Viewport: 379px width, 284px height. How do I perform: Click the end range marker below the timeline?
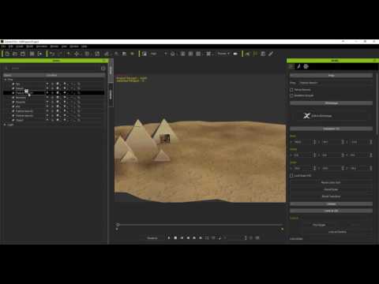point(282,229)
